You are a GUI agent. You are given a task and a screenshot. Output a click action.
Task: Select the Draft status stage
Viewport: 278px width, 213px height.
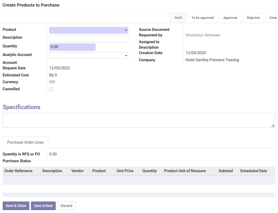tap(178, 18)
